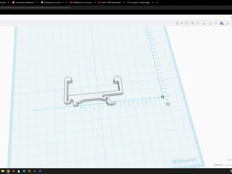This screenshot has width=232, height=174.
Task: Open the blue A app in taskbar
Action: click(x=40, y=171)
